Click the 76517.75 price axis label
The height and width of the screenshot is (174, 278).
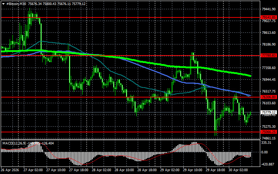coord(269,91)
